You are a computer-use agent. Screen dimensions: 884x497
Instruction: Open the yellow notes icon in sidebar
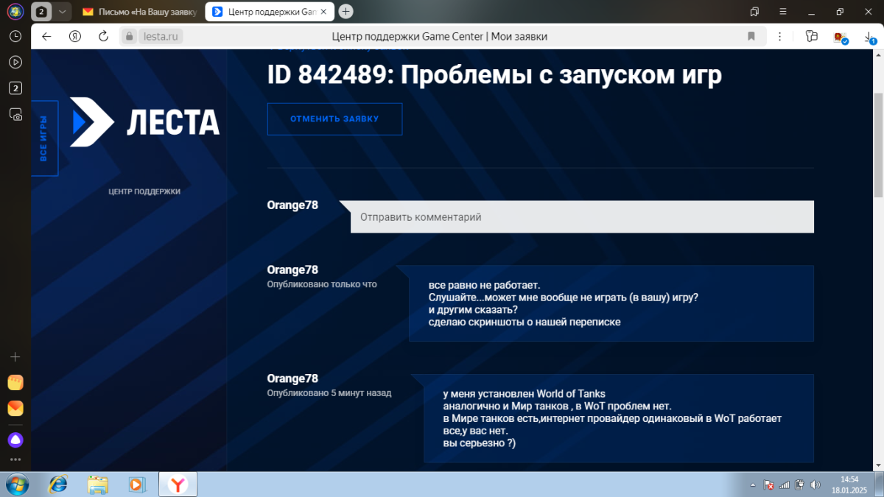click(15, 383)
